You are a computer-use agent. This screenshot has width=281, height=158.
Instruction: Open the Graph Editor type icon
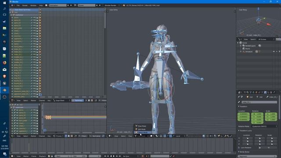pos(13,136)
